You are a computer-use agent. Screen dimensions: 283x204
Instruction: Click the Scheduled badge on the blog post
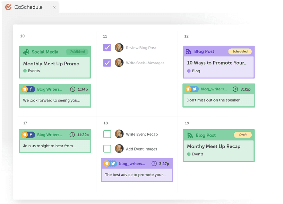pyautogui.click(x=240, y=51)
